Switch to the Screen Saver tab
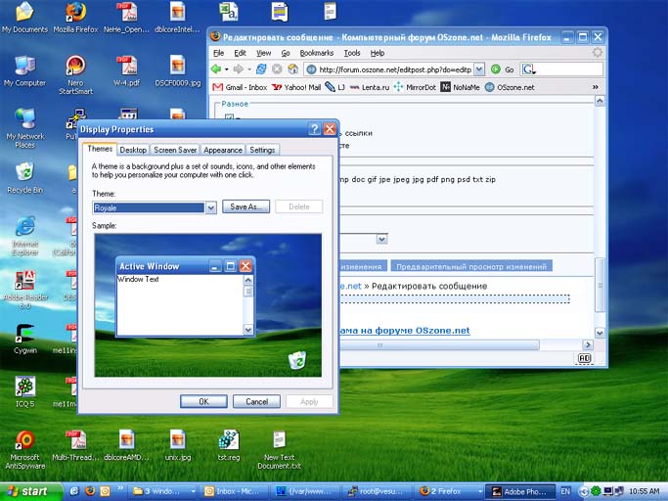 [x=175, y=150]
